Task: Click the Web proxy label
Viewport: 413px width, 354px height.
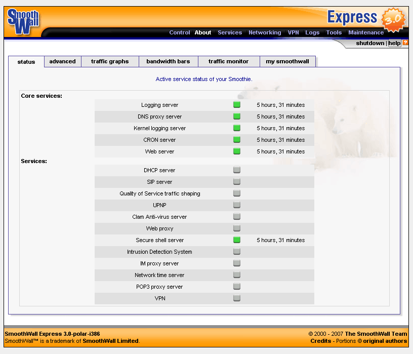Action: [x=159, y=228]
